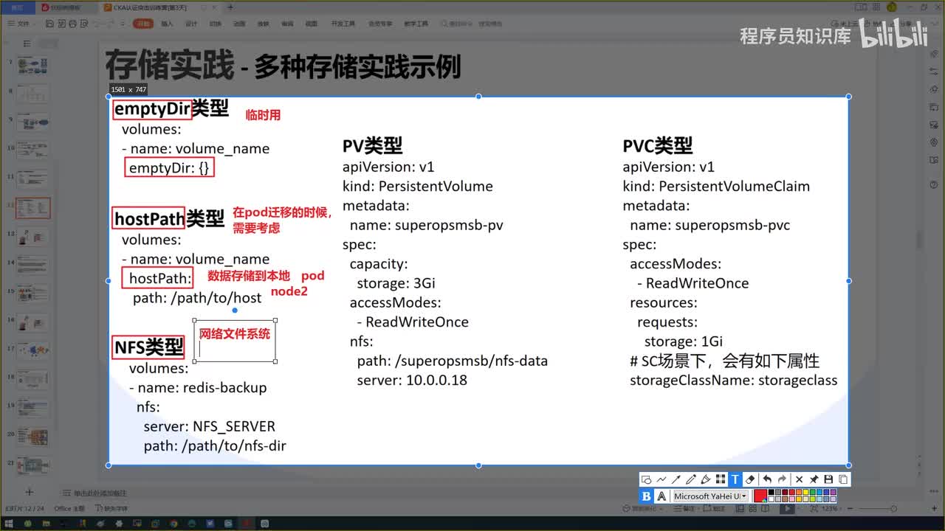Select the polyline drawing tool
The image size is (945, 531).
coord(661,479)
